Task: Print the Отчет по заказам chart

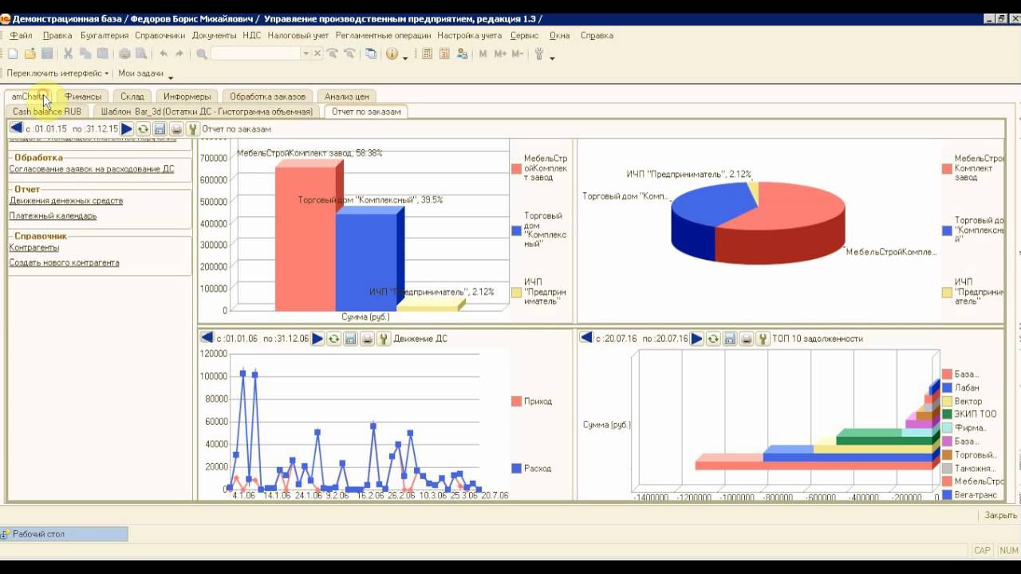Action: [176, 128]
